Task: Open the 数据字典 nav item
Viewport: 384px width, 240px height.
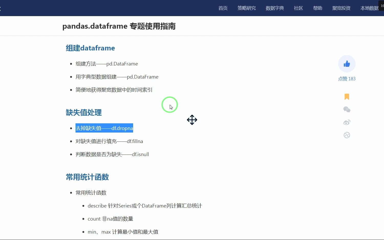Action: [x=275, y=8]
